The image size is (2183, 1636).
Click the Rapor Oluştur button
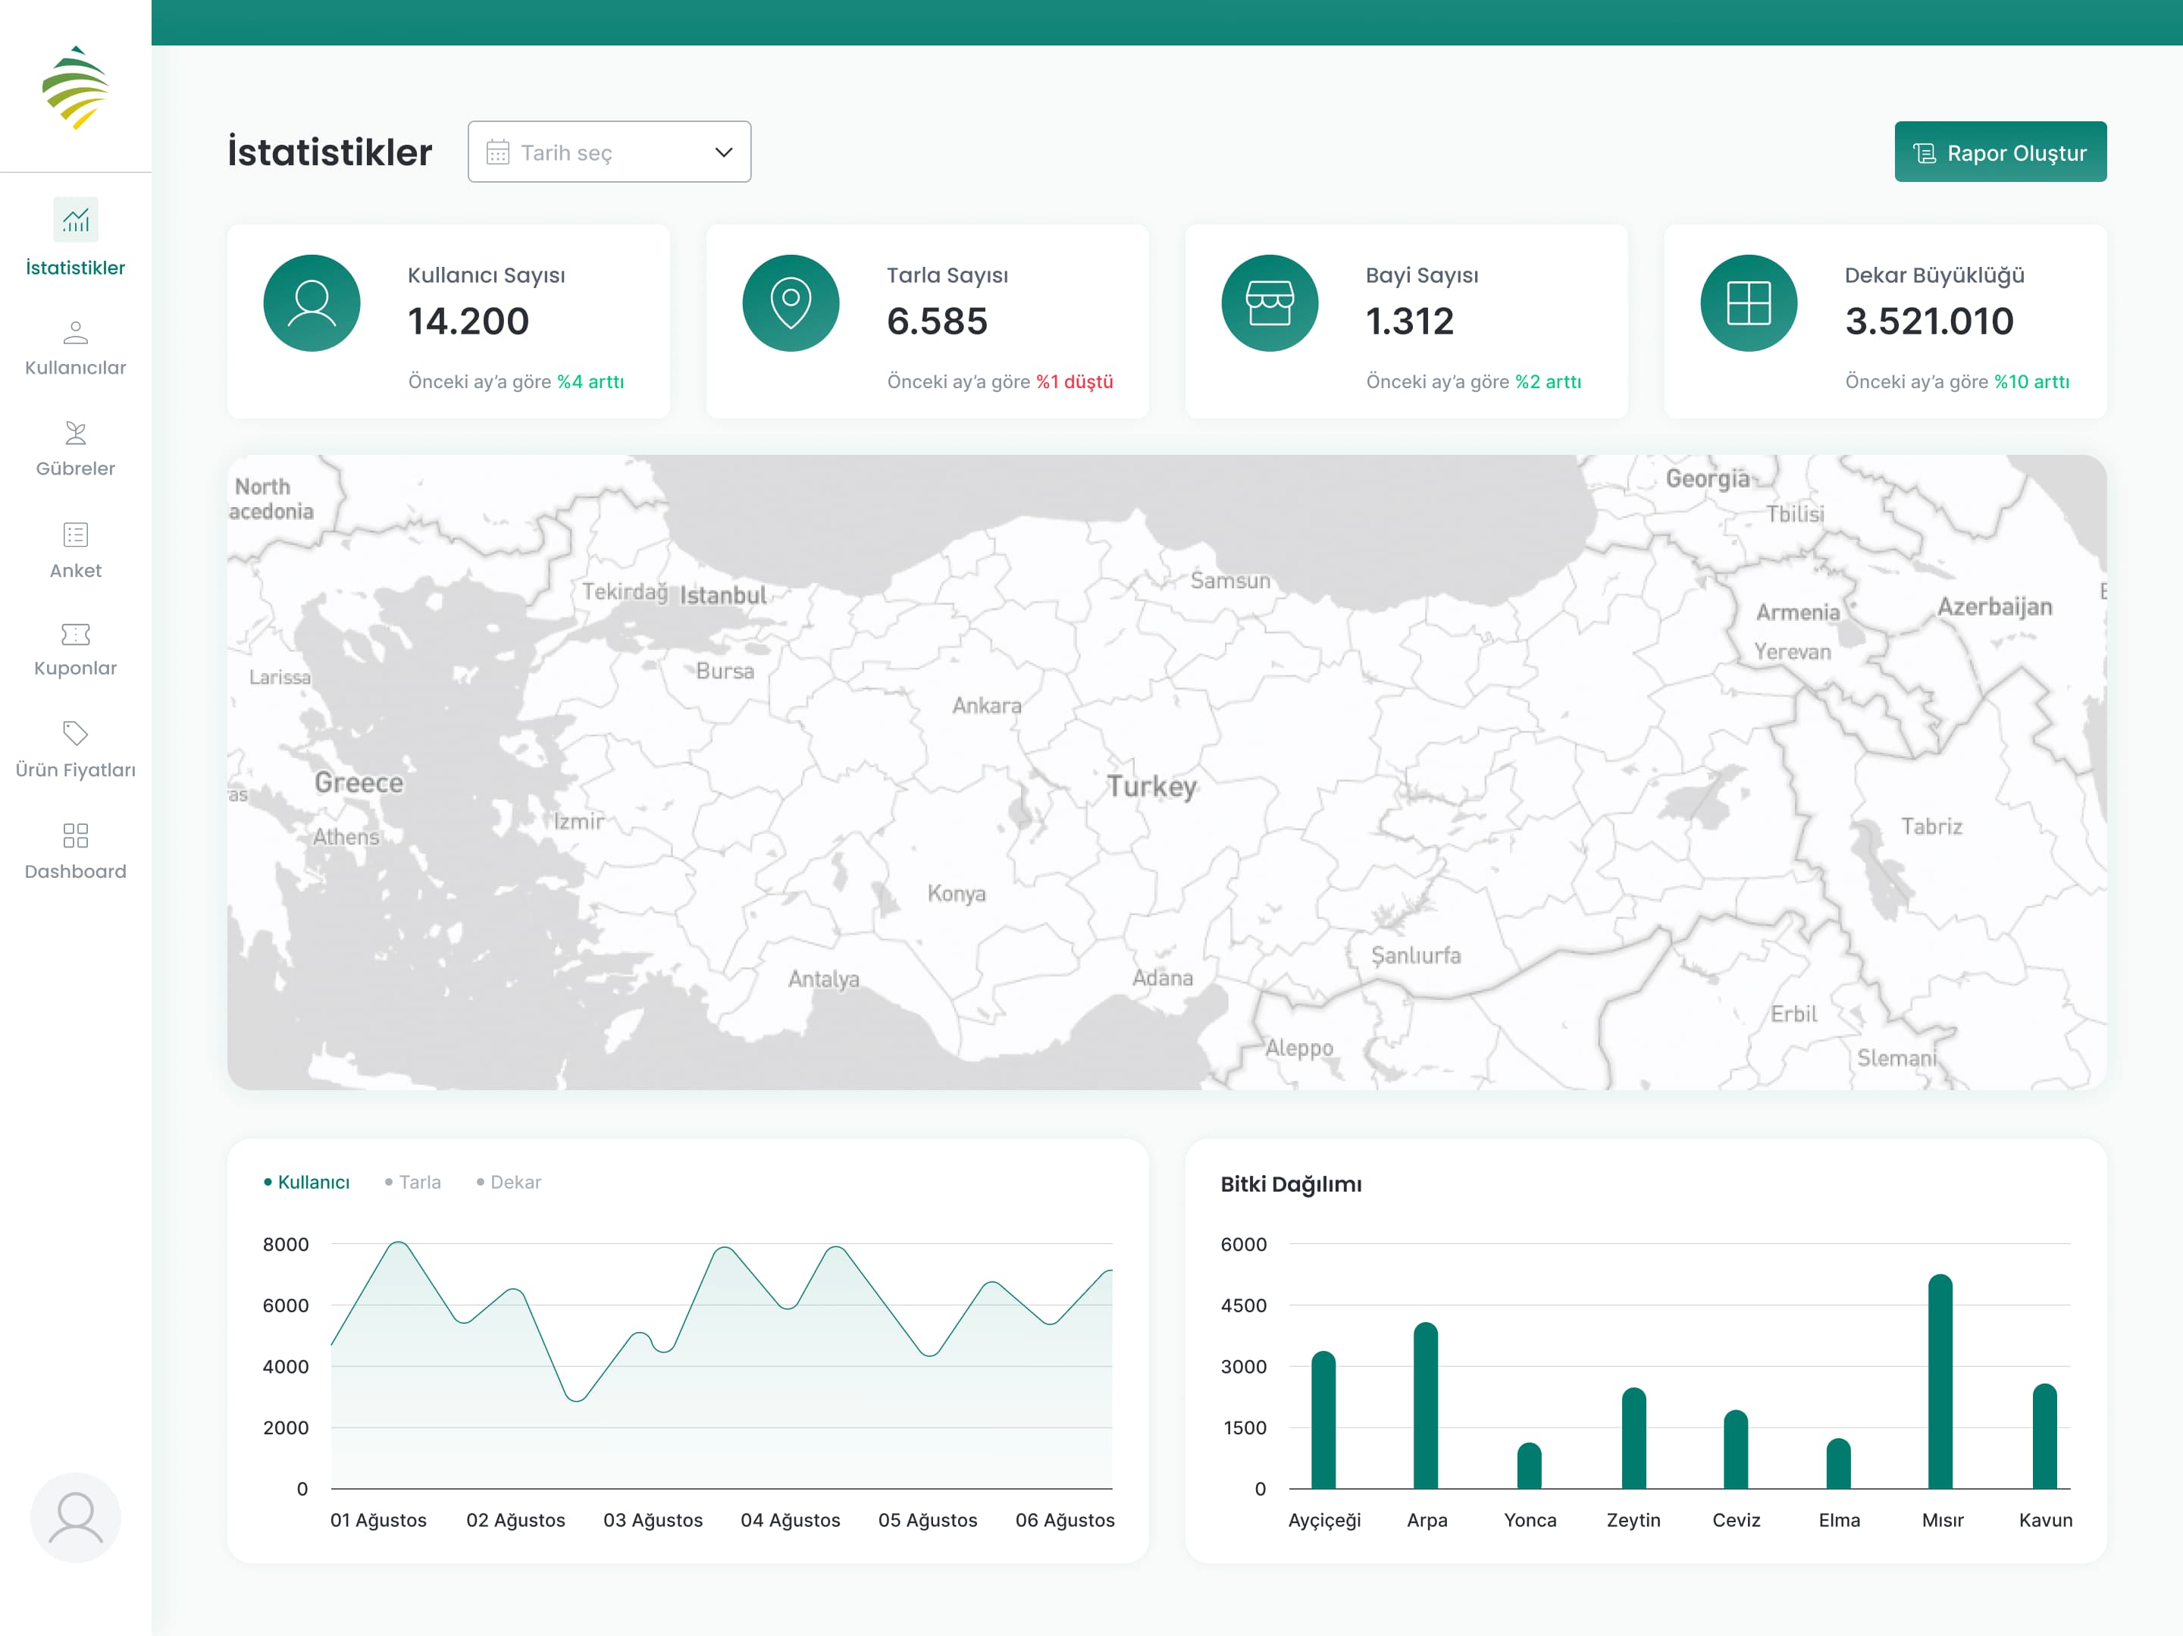point(2000,152)
